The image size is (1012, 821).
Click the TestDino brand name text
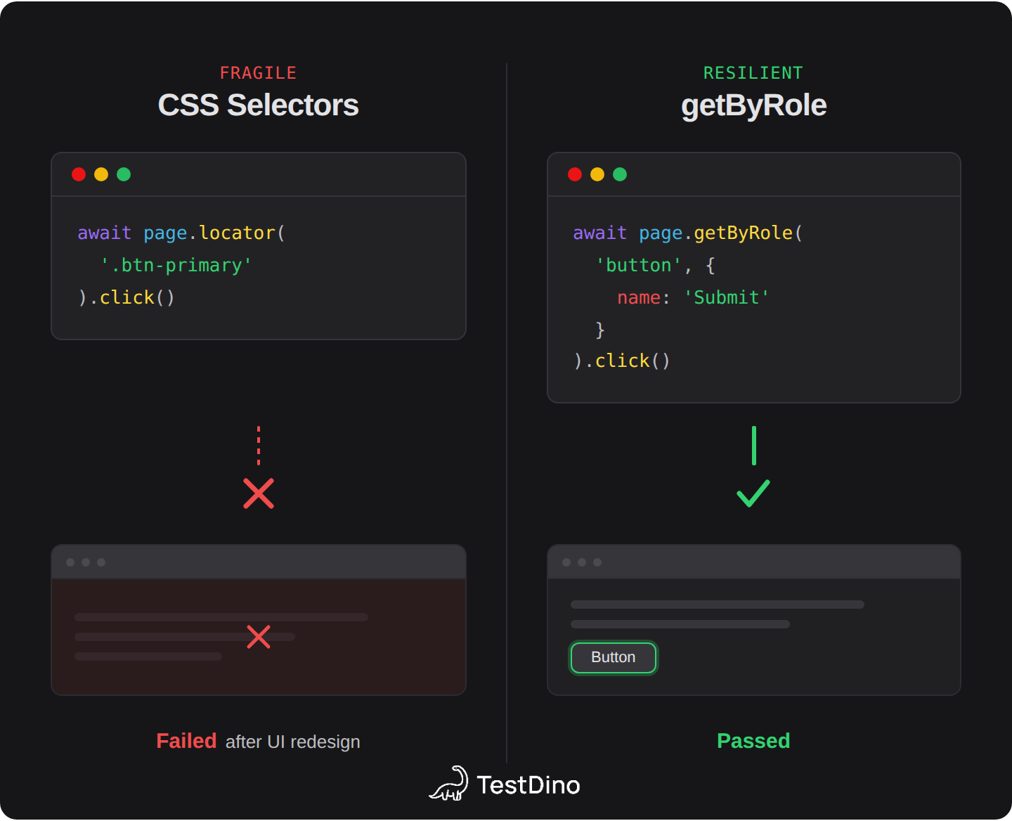528,785
